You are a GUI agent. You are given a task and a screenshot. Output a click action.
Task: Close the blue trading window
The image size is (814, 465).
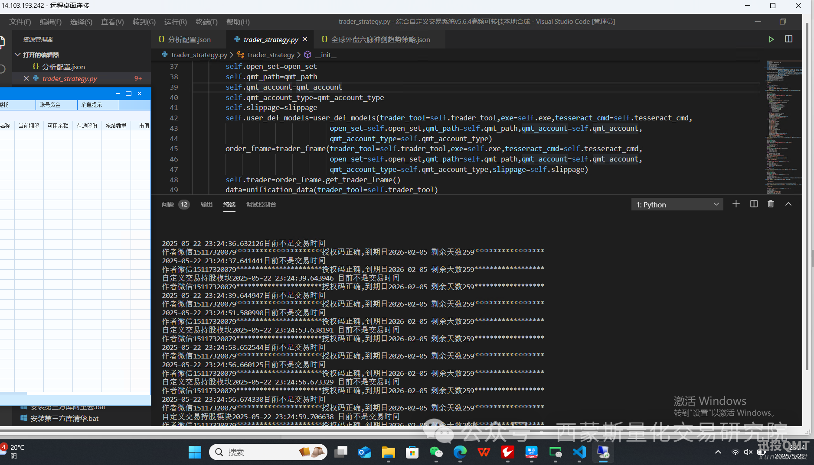pos(139,94)
